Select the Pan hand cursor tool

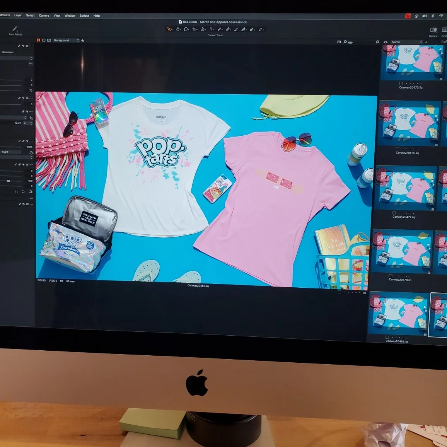[177, 29]
